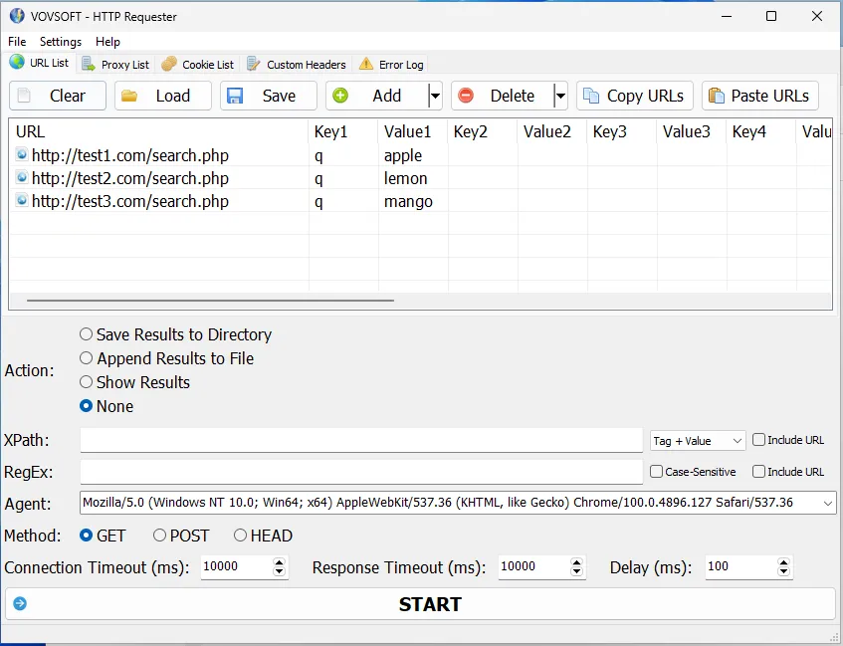Click the Key1 column header
Image resolution: width=843 pixels, height=646 pixels.
click(x=343, y=131)
